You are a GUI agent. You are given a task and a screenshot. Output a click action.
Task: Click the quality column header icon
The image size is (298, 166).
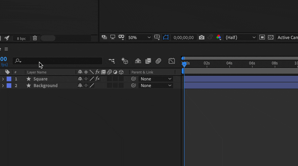click(x=91, y=72)
